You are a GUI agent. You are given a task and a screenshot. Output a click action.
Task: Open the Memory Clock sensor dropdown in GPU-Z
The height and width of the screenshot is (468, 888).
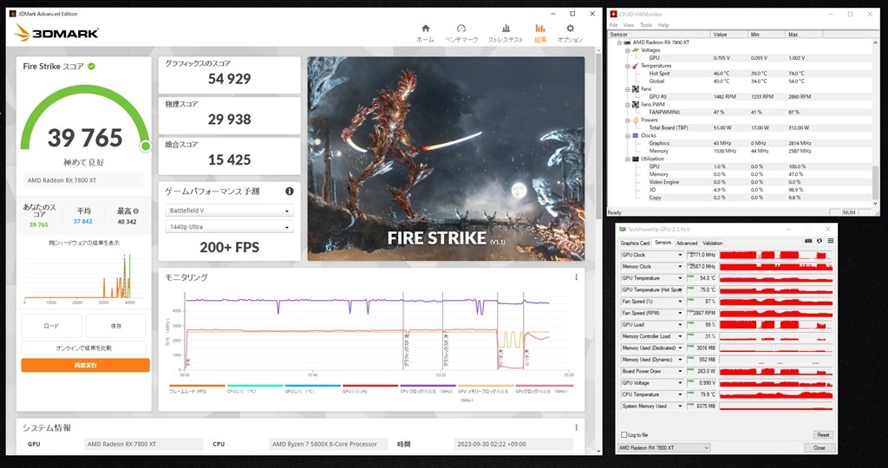pyautogui.click(x=680, y=267)
